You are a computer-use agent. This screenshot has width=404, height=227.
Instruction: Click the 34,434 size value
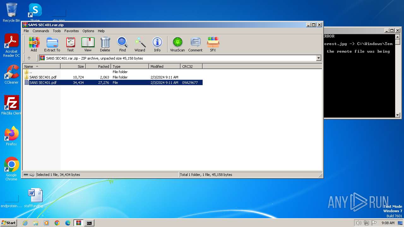(x=78, y=83)
